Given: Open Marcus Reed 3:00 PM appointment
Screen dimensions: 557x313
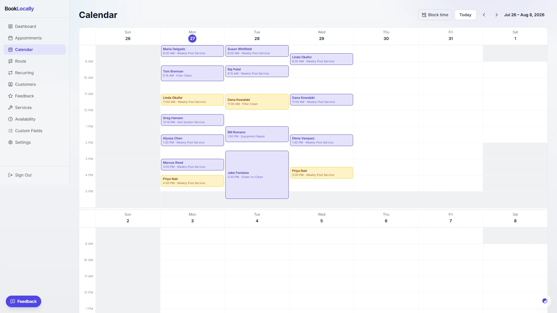Looking at the screenshot, I should [x=192, y=165].
